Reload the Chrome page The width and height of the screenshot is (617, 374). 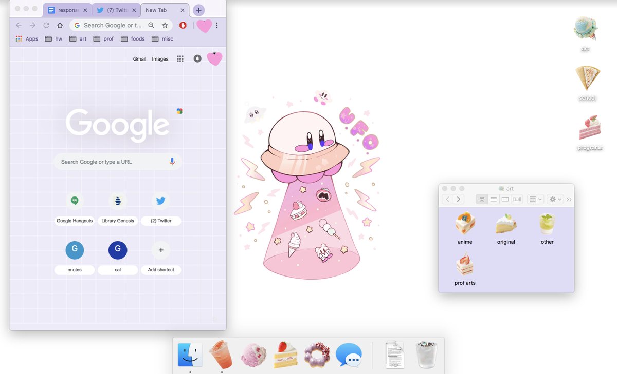[46, 25]
